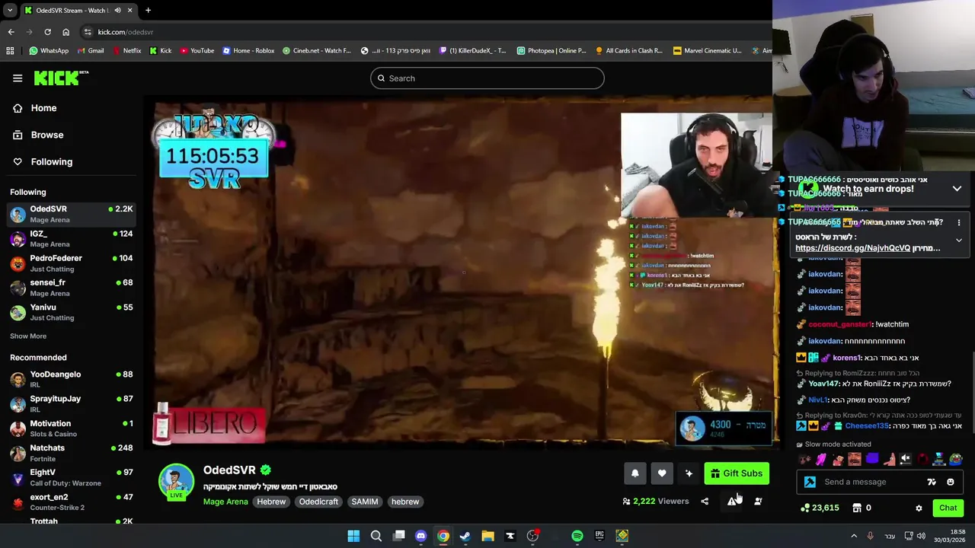
Task: Expand Show more under Following
Action: 28,336
